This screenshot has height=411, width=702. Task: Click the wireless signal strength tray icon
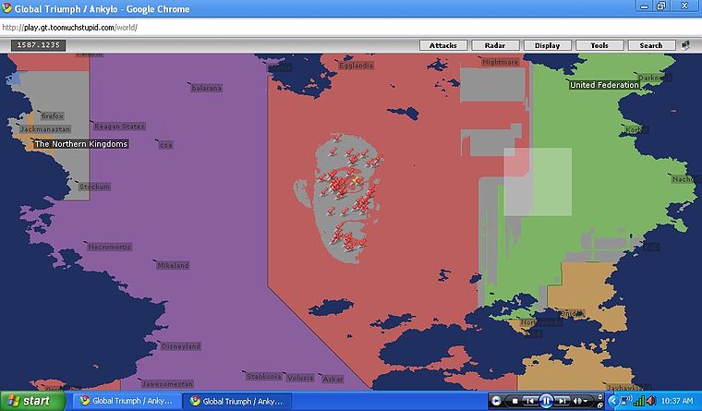(639, 401)
